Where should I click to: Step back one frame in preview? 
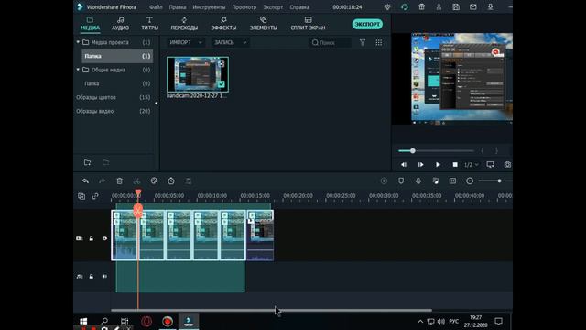(404, 165)
